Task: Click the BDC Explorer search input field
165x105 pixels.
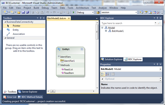Action: [127, 23]
